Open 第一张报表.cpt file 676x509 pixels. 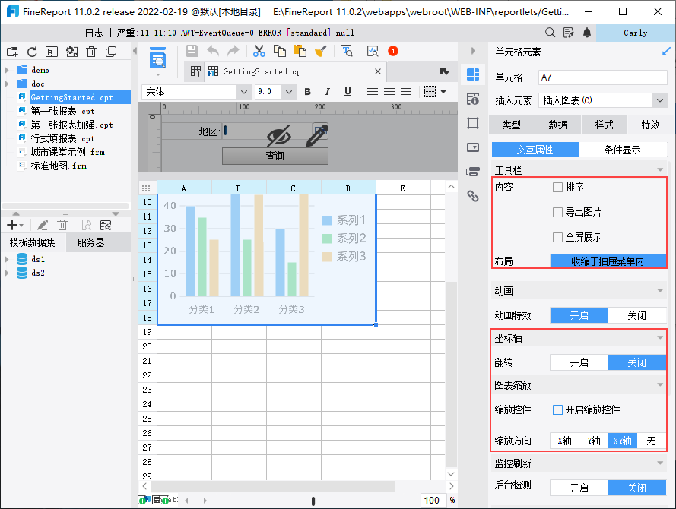coord(62,111)
